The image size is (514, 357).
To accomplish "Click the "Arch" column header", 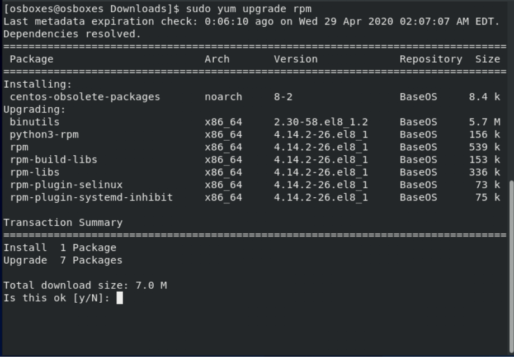I will click(217, 59).
